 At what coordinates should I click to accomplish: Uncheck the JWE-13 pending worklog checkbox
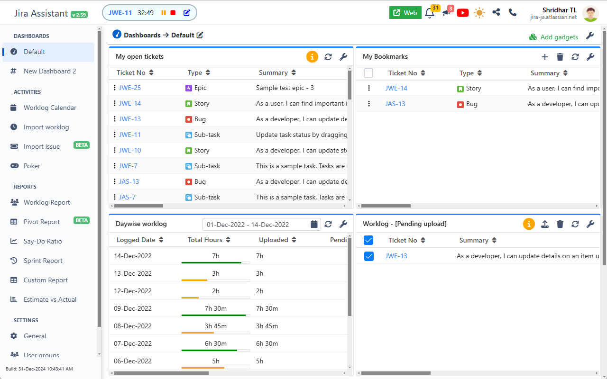368,256
